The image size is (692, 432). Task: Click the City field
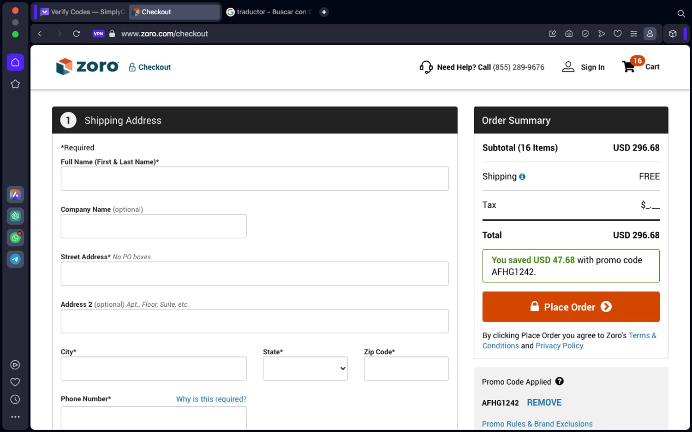click(x=154, y=368)
